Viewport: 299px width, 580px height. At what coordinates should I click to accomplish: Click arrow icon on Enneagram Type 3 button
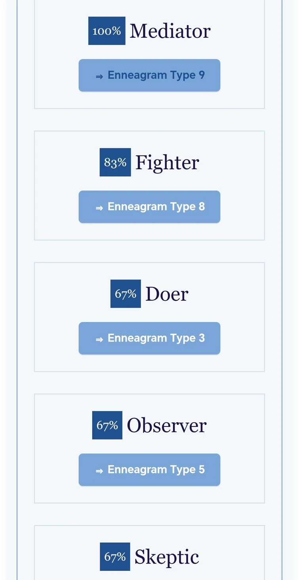pos(99,339)
